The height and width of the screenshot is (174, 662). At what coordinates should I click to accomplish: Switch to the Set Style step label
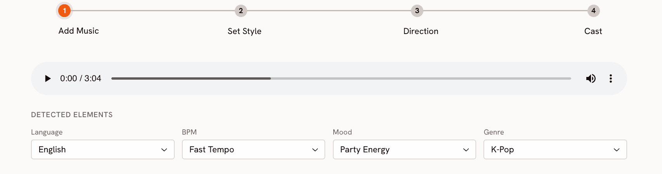[x=244, y=31]
